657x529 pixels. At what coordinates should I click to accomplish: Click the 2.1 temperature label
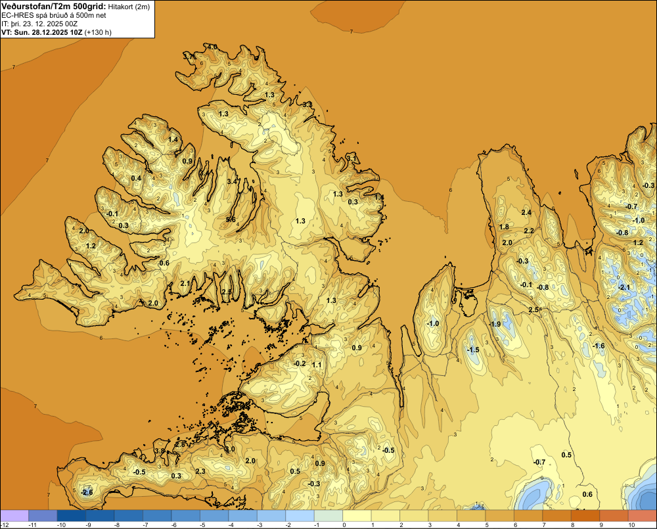185,283
